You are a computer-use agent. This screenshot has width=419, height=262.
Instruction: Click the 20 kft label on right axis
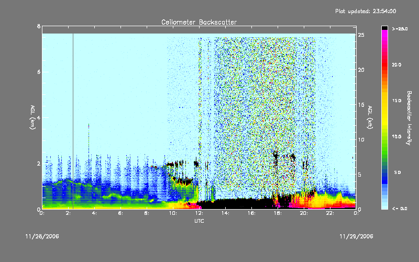tap(361, 70)
